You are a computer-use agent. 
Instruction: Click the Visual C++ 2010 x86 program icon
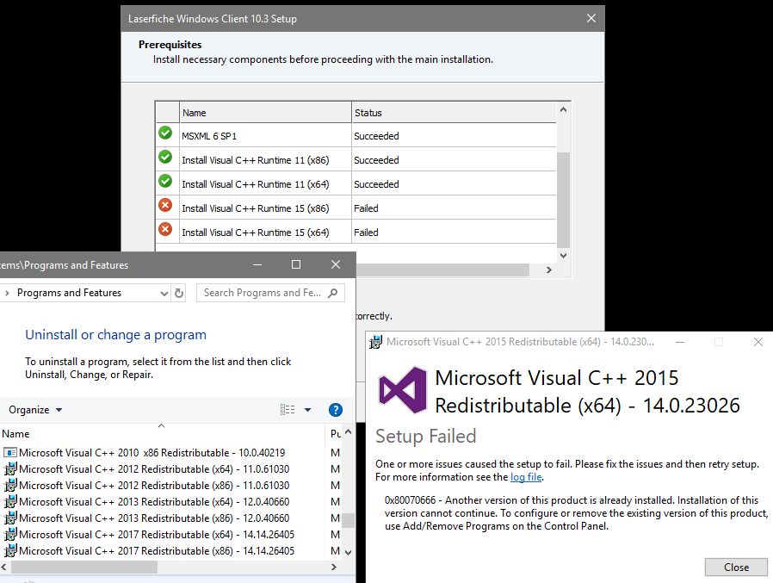coord(10,453)
